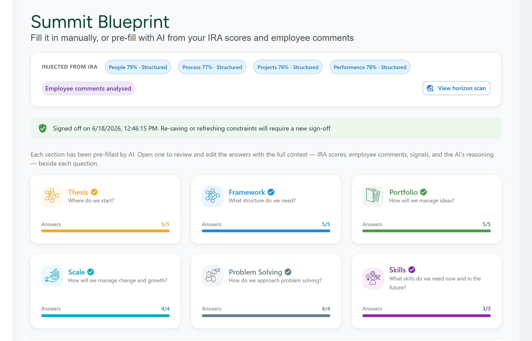Click the grey Problem Solving progress bar

point(266,316)
